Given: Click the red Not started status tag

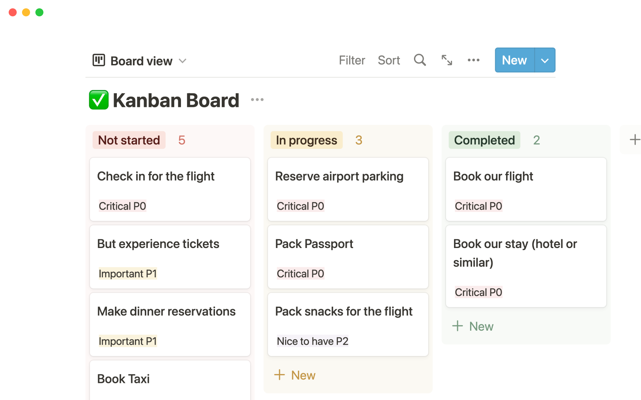Looking at the screenshot, I should point(129,140).
